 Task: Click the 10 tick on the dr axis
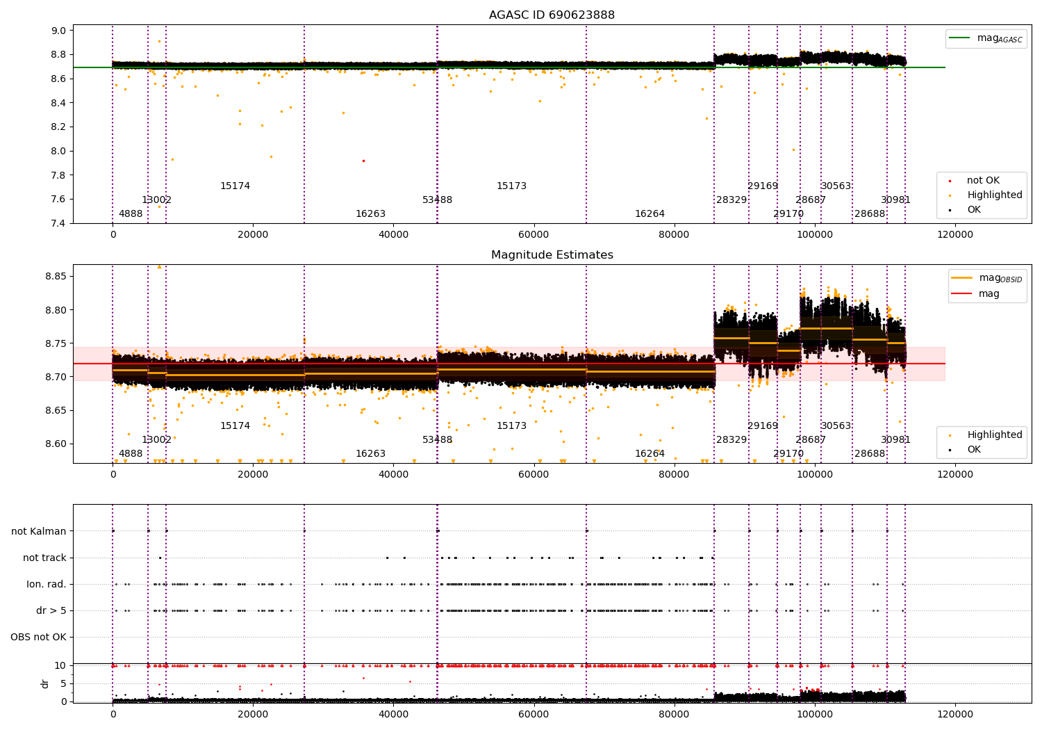click(x=60, y=665)
